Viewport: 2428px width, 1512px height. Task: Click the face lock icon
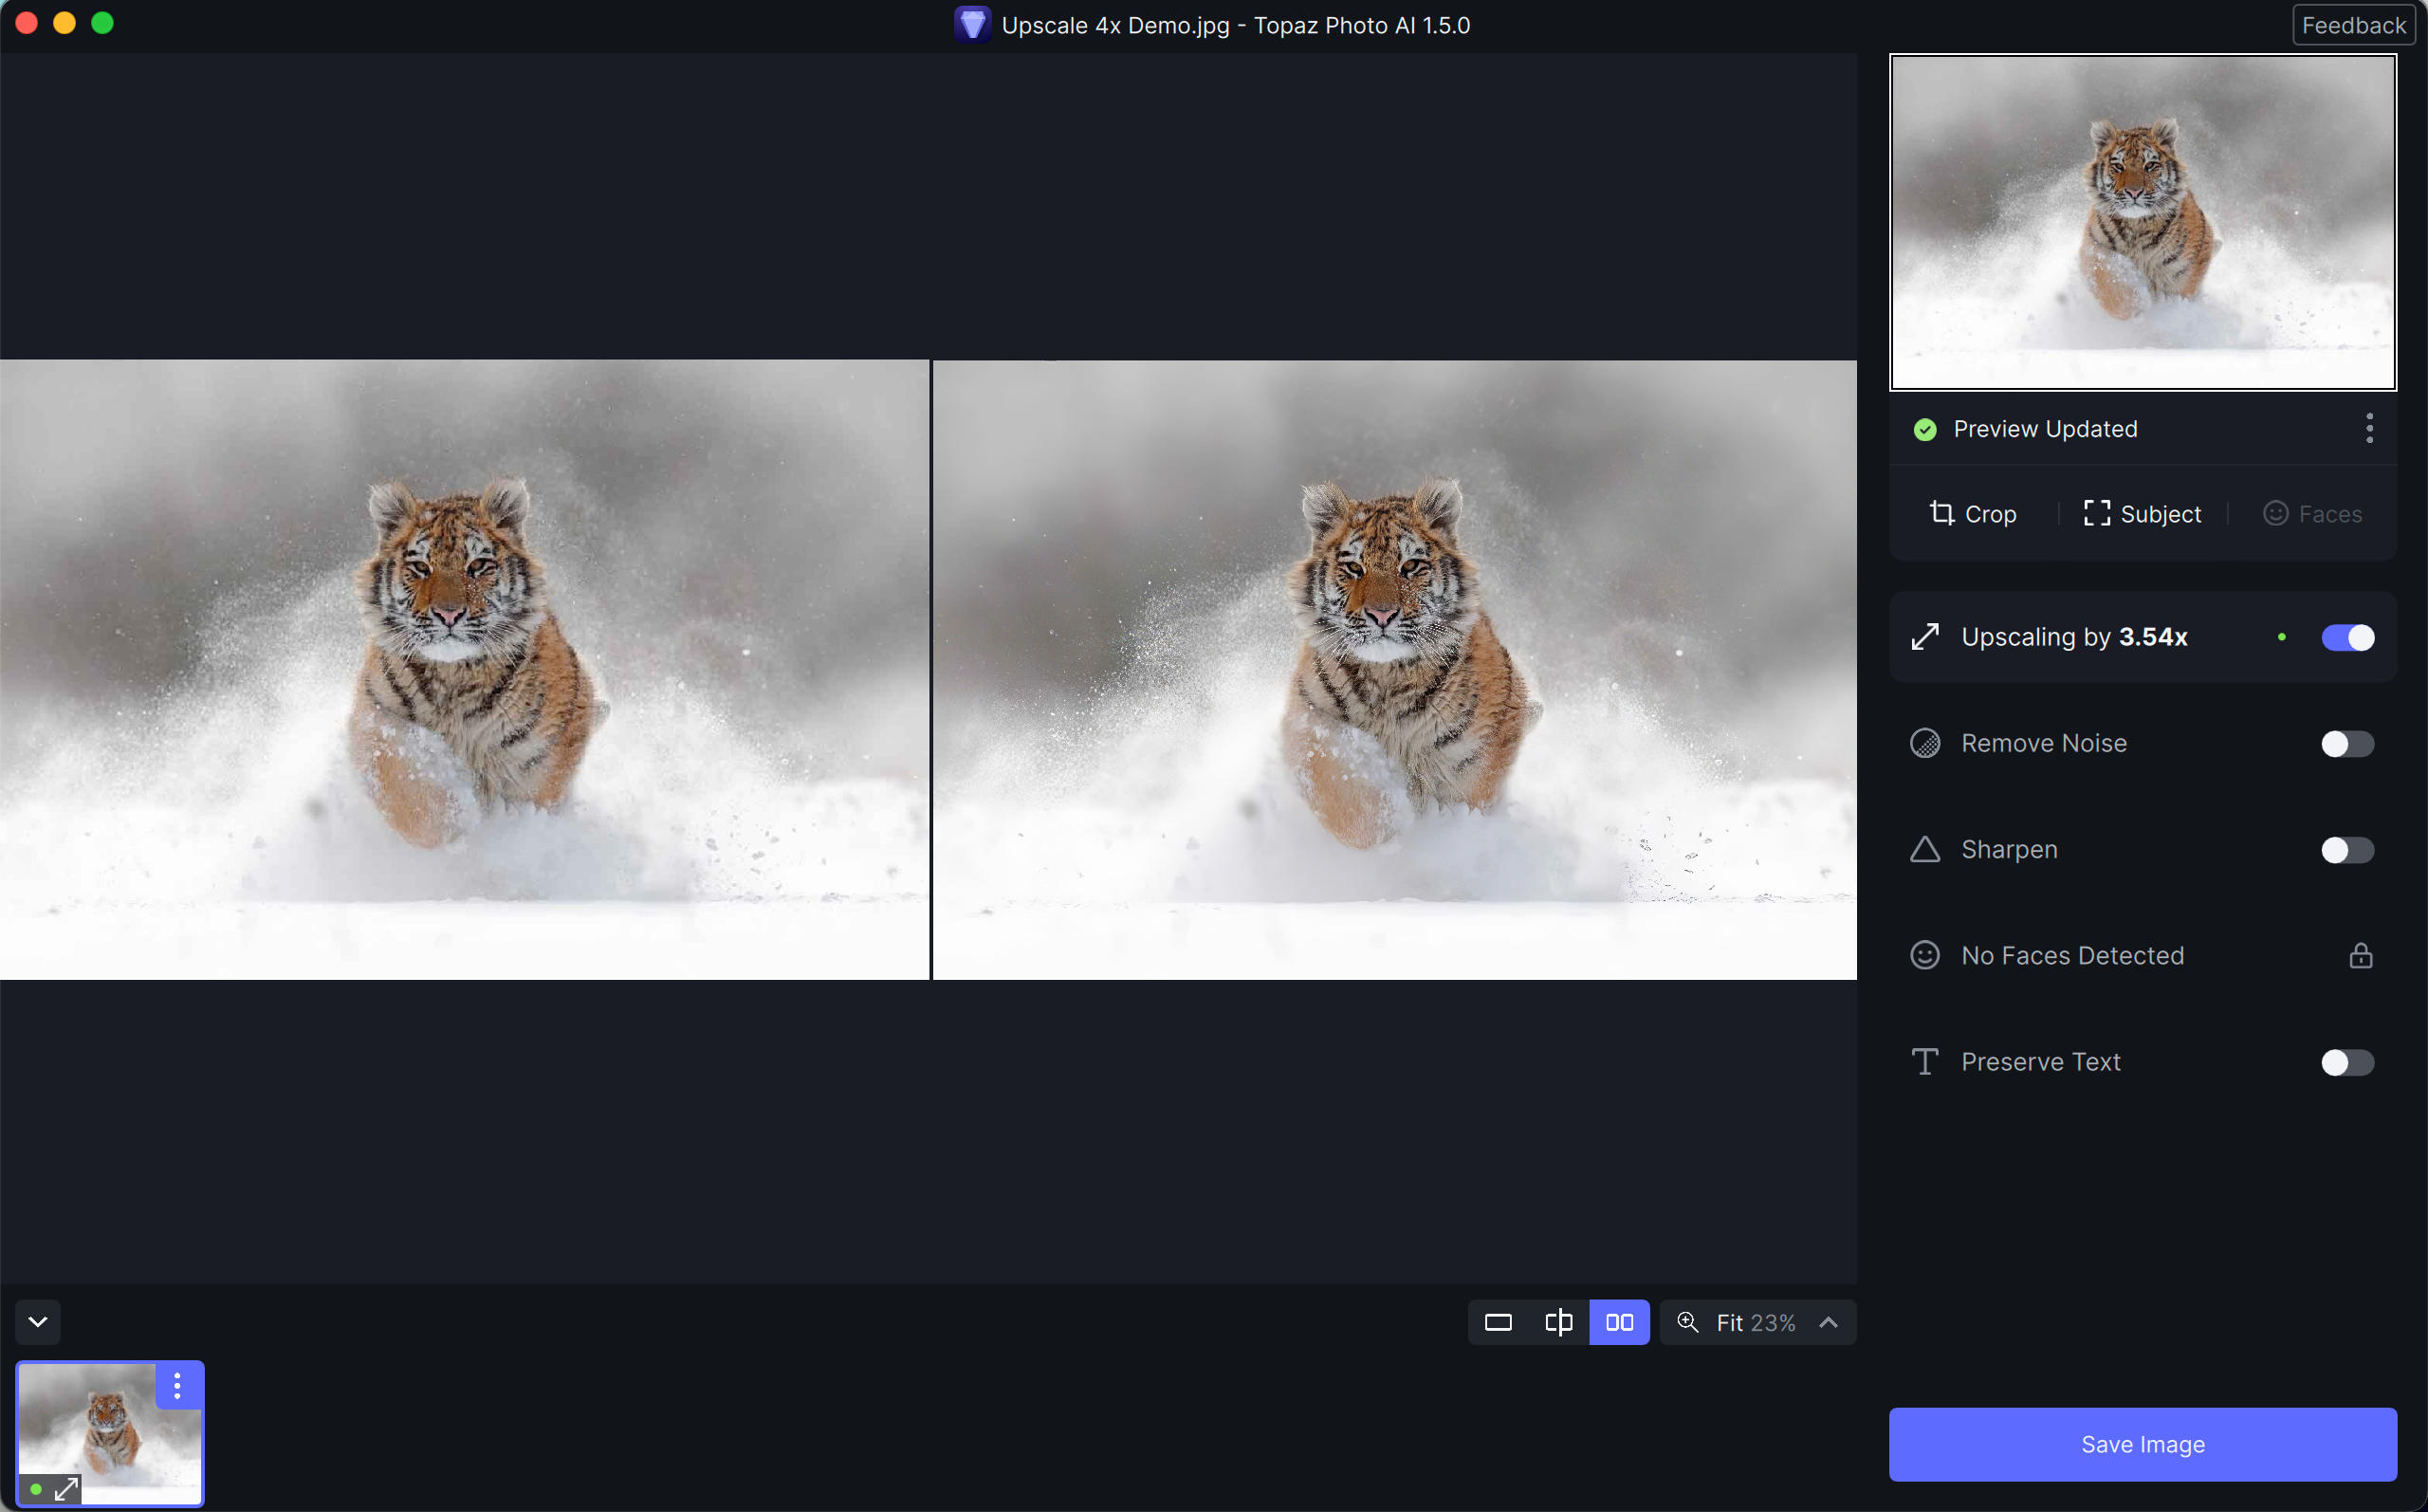click(x=2360, y=955)
